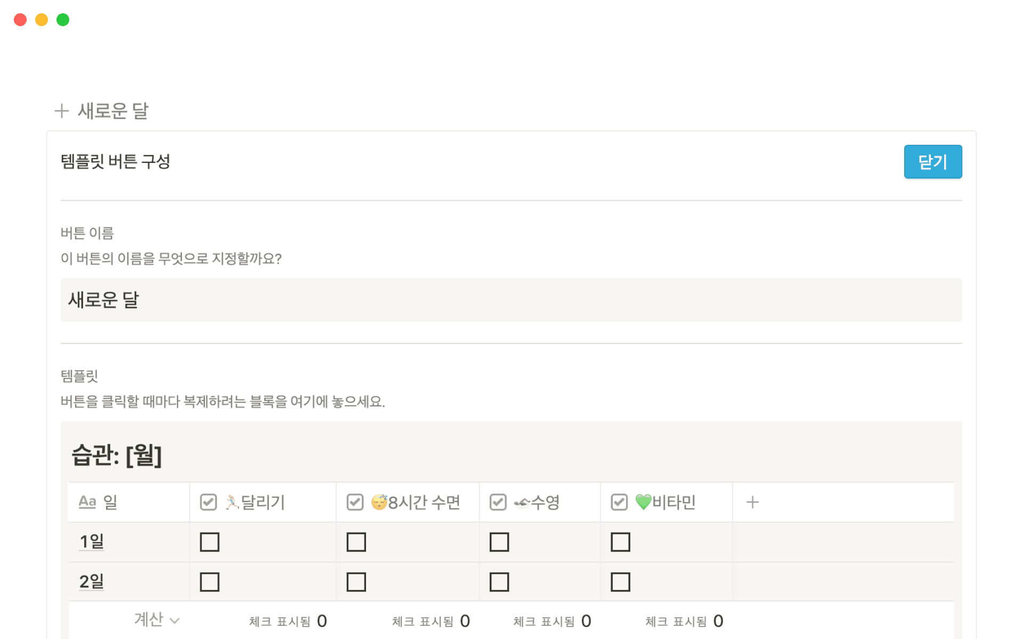Click the plus icon to add a new column
Screen dimensions: 1023x639
[x=752, y=501]
